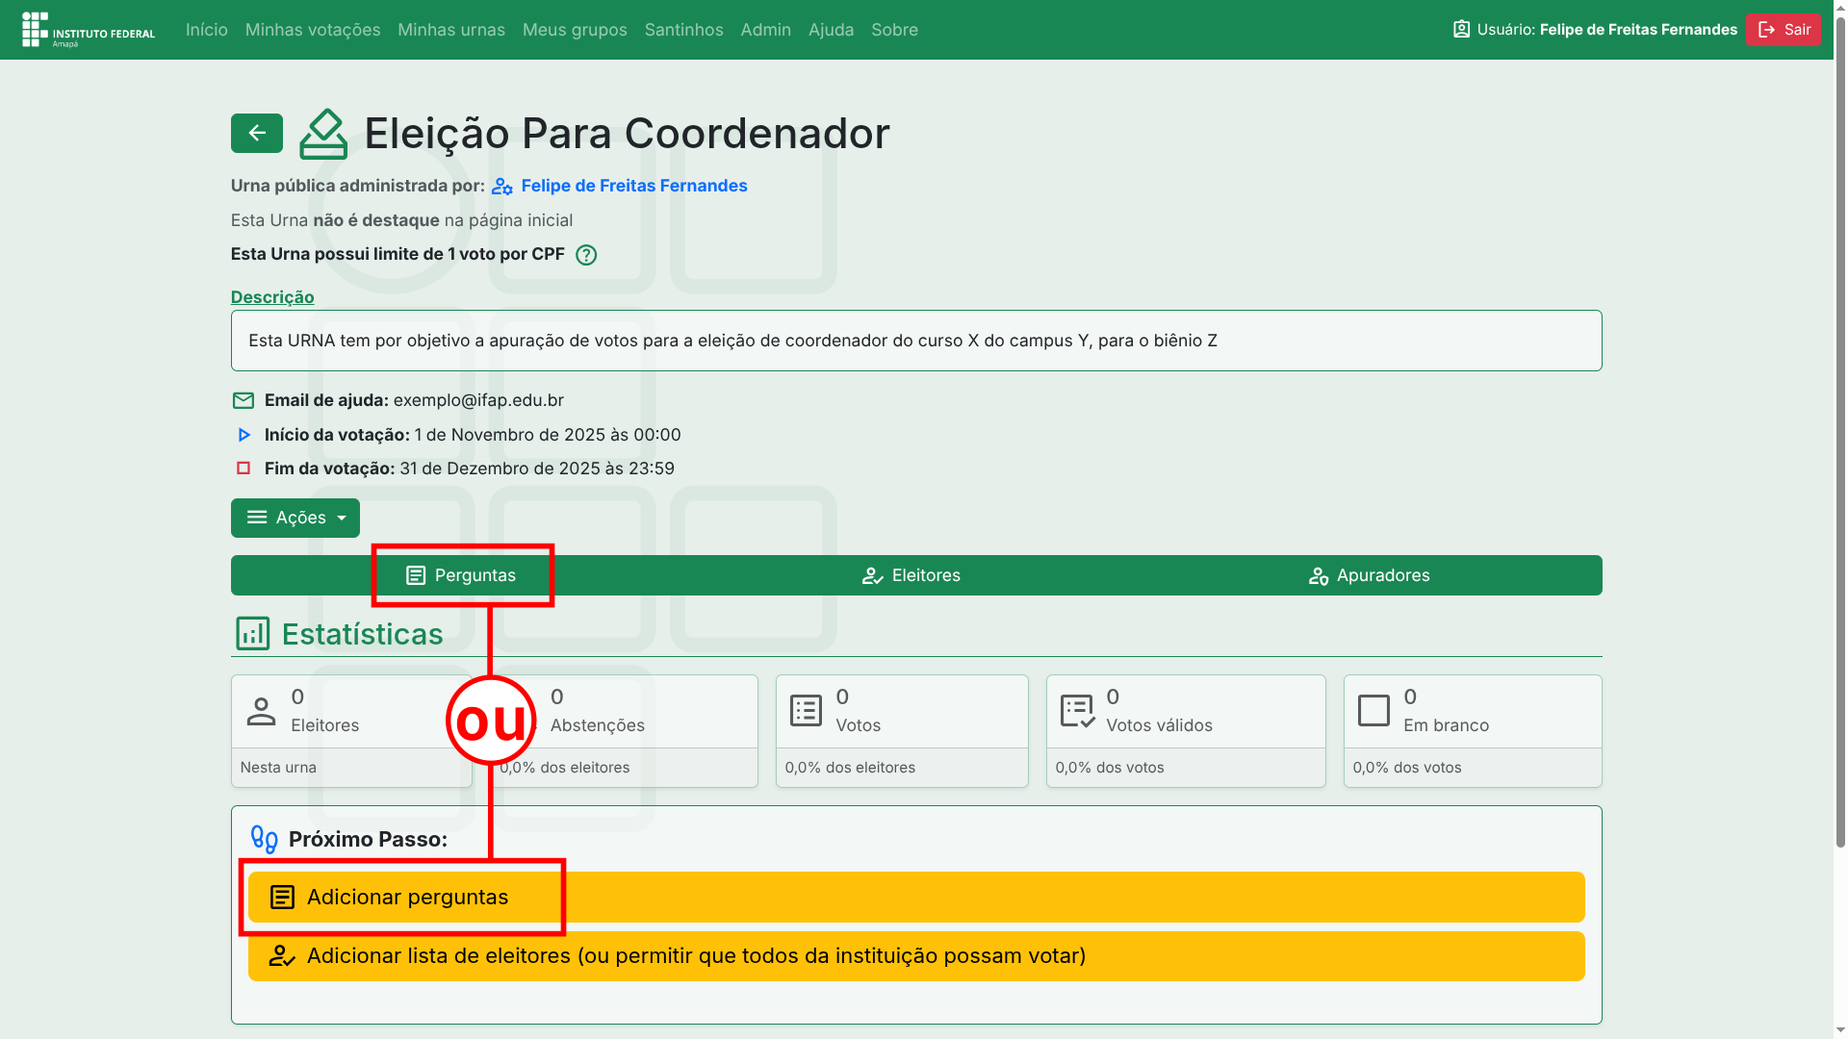Click the Instituto Federal logo

pyautogui.click(x=89, y=30)
